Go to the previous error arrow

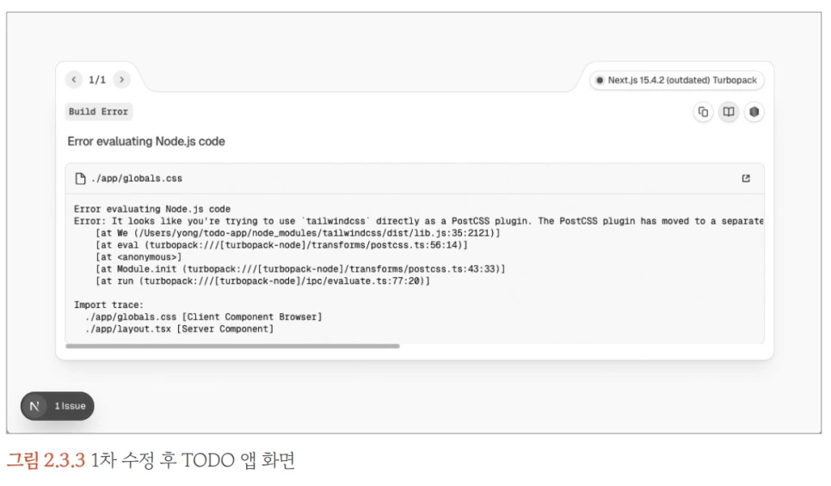click(x=74, y=79)
